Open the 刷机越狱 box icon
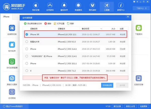The width and height of the screenshot is (151, 109). 92,5
